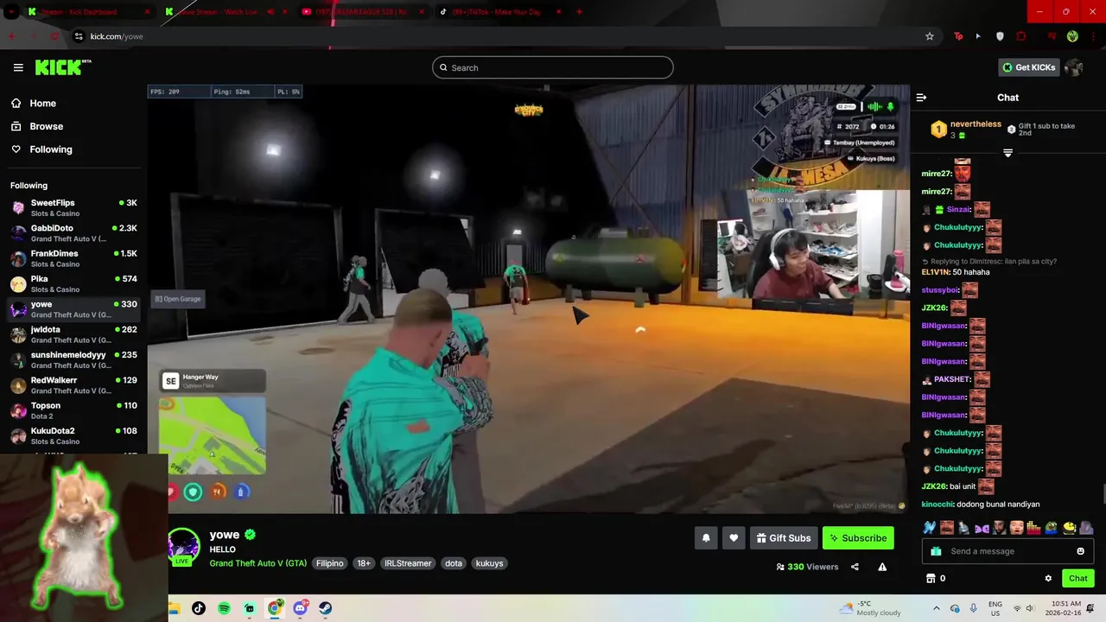1106x622 pixels.
Task: Open Pika channel in Following list
Action: pos(73,283)
